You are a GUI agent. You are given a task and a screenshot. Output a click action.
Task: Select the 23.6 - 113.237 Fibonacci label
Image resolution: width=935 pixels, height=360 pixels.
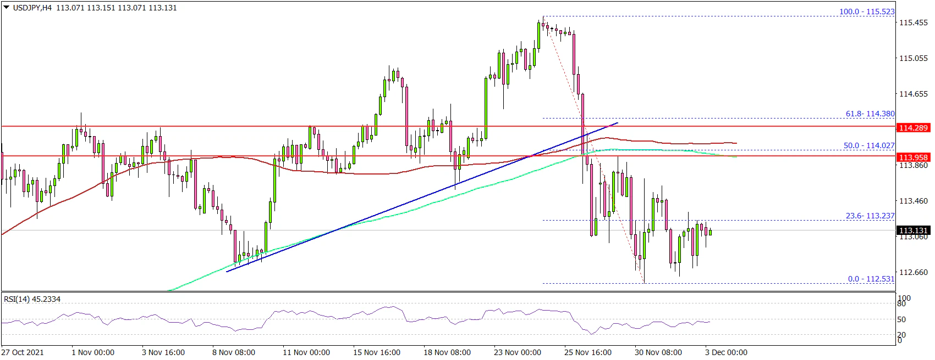[870, 216]
